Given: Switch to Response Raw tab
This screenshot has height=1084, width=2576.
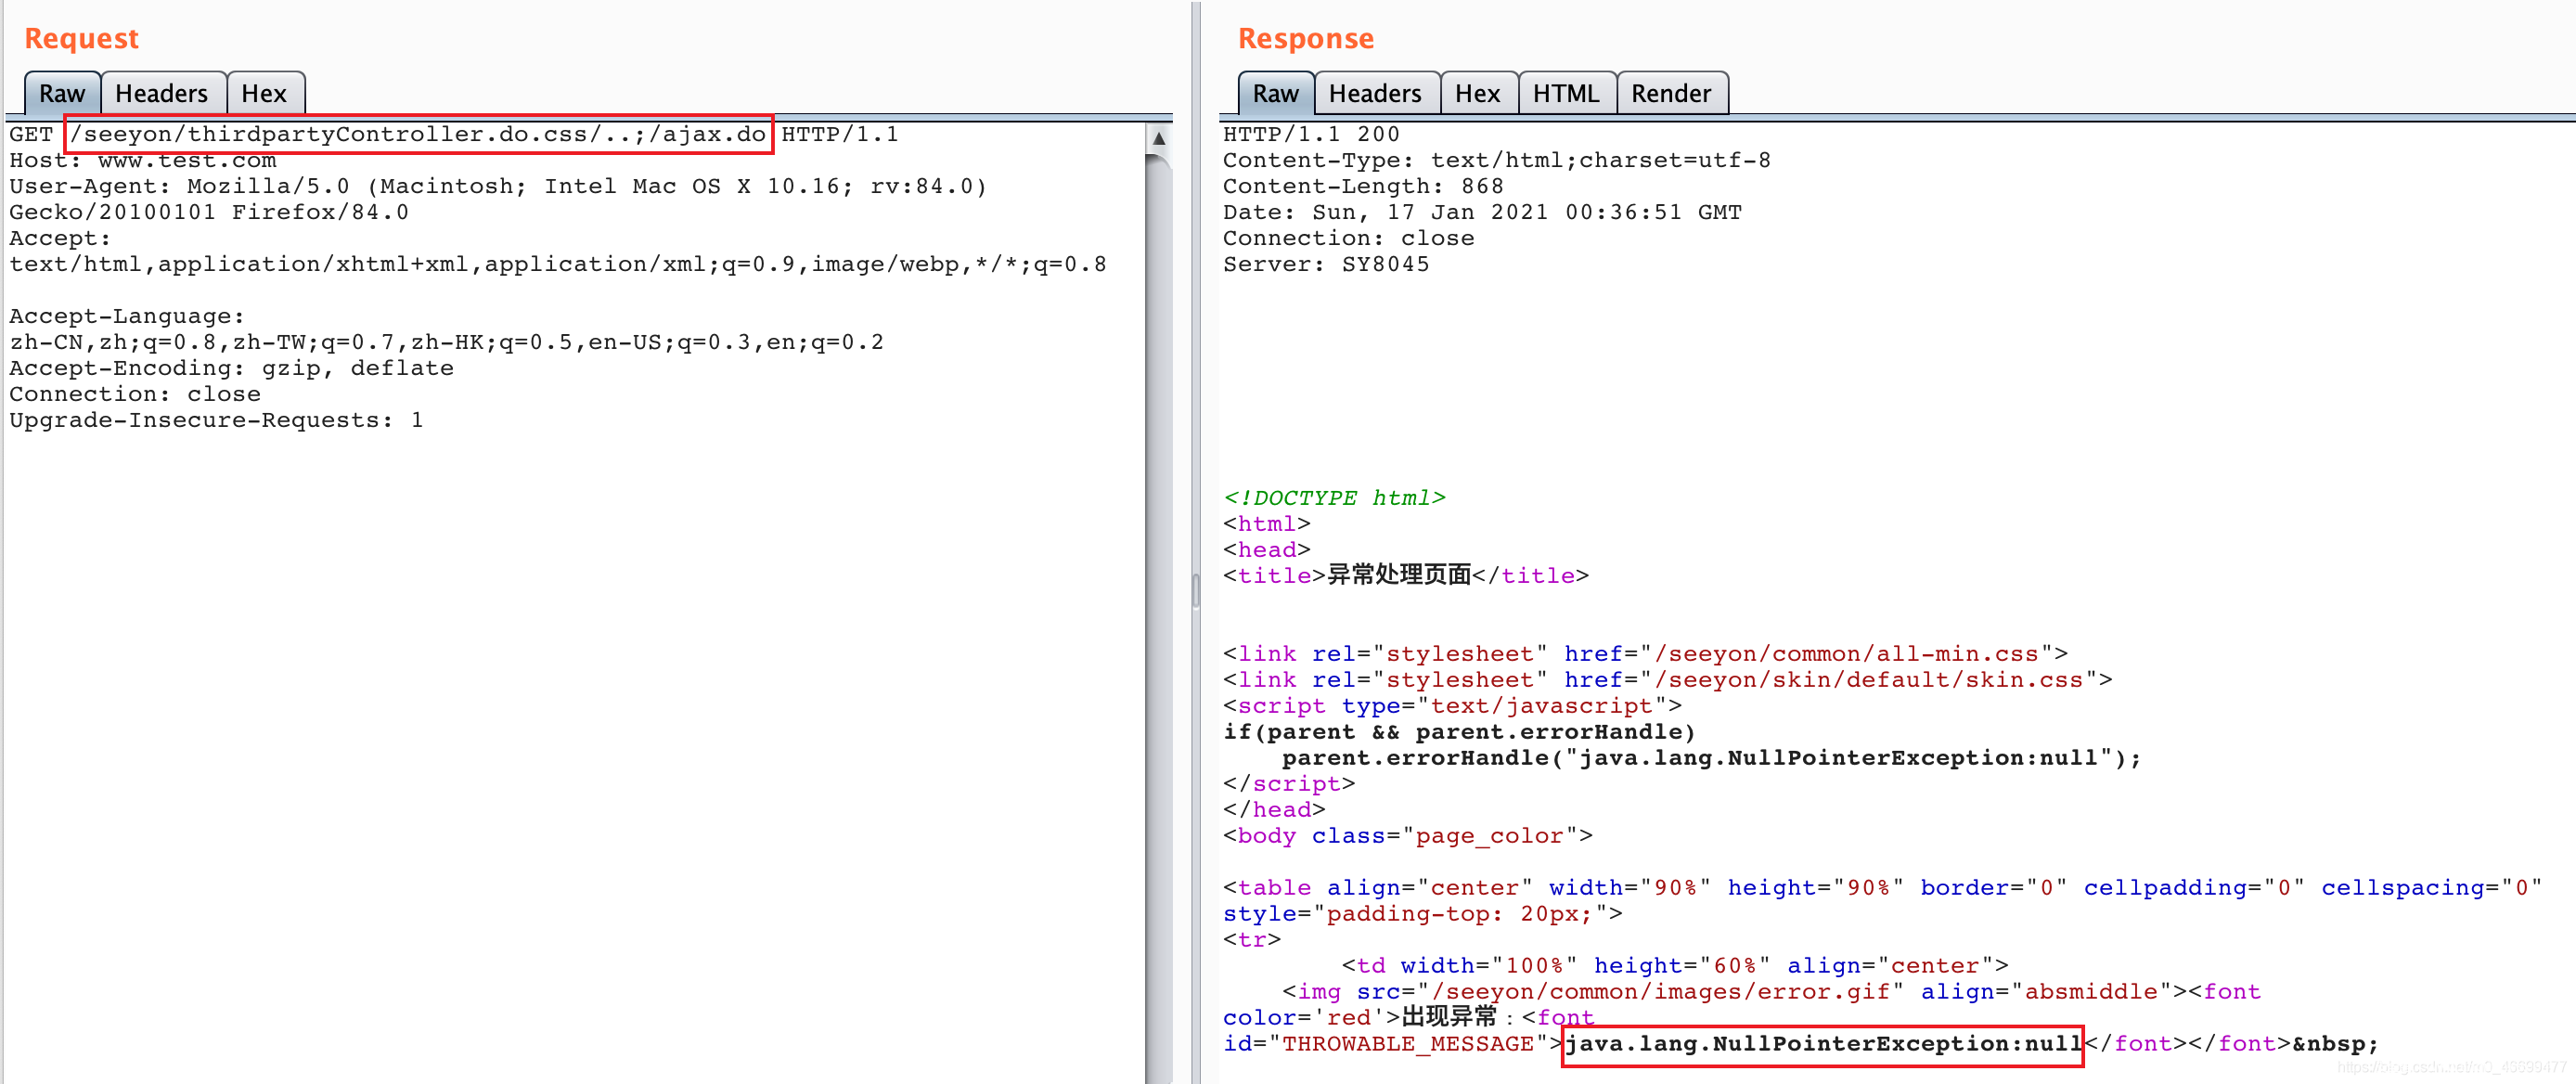Looking at the screenshot, I should [1275, 93].
